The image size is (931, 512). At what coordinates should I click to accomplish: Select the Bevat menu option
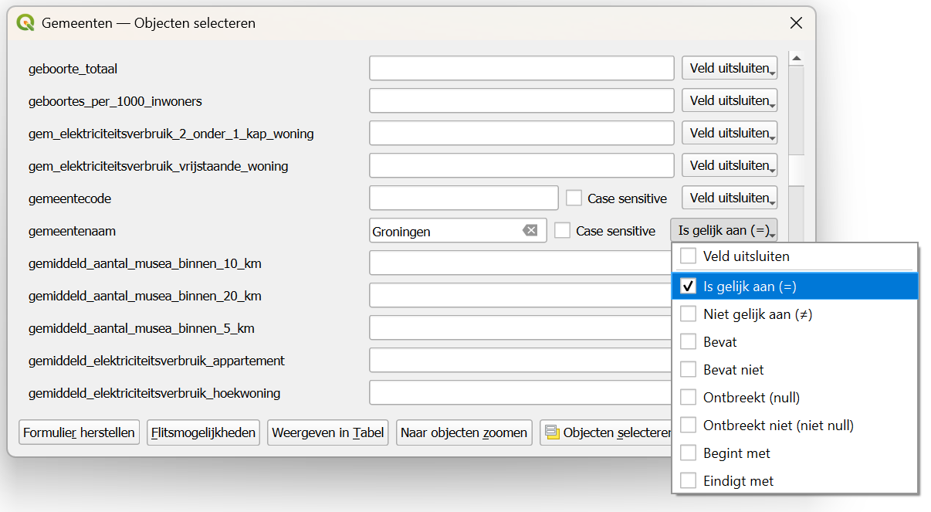pyautogui.click(x=719, y=342)
